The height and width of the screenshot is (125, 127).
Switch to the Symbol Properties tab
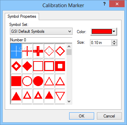[22, 16]
